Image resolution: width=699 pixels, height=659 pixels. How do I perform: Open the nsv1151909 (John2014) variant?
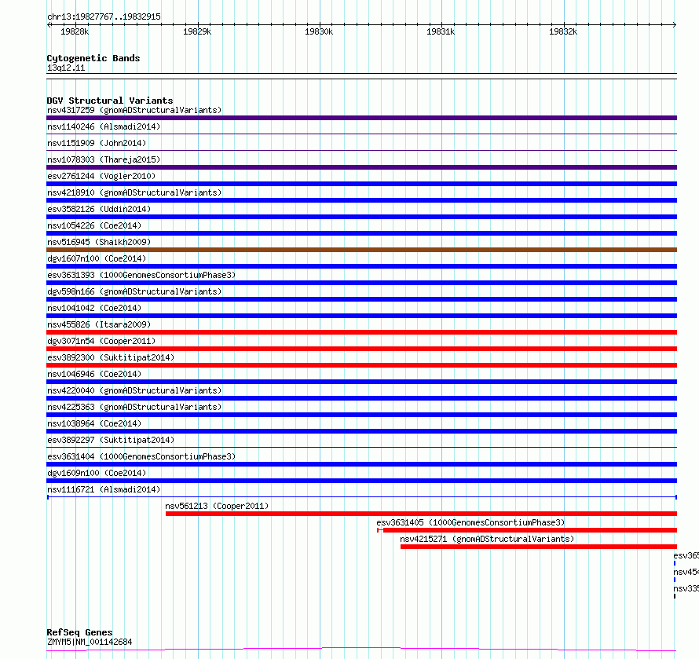97,143
